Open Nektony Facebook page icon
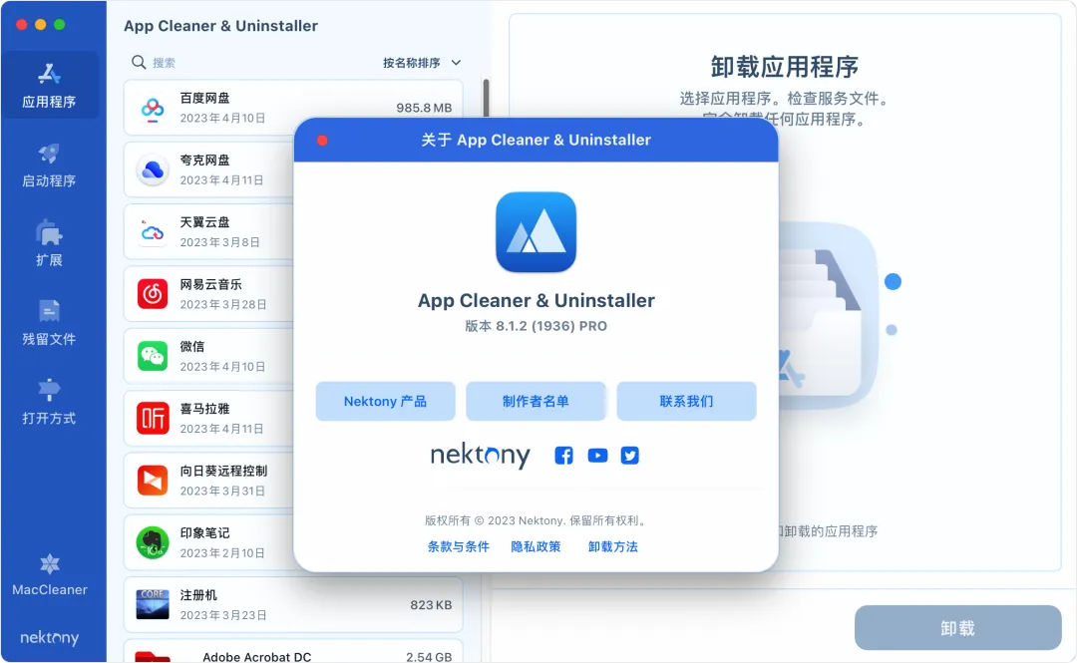1077x663 pixels. coord(563,456)
